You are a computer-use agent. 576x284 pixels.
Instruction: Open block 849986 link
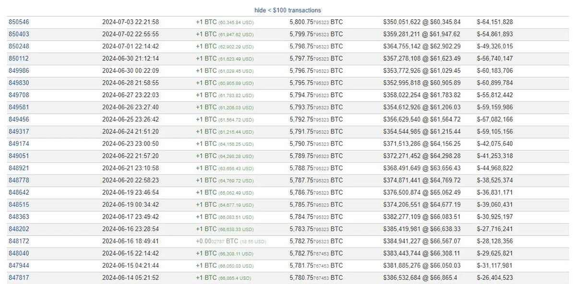pos(19,71)
